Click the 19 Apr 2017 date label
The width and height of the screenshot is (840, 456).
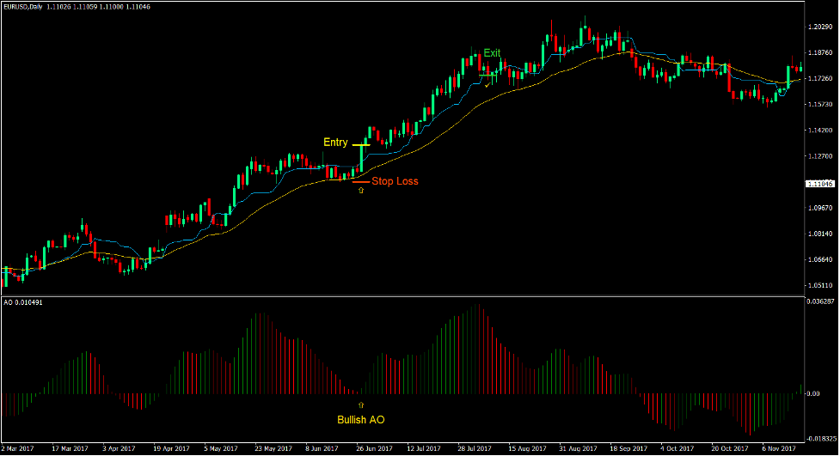point(171,448)
